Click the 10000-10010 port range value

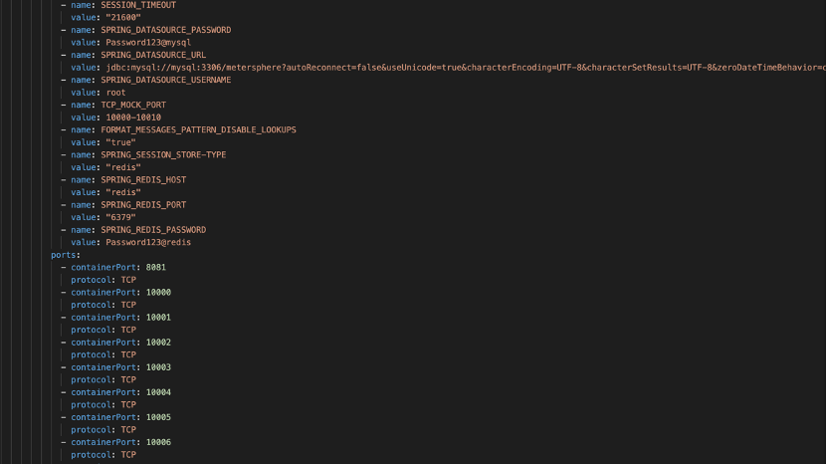click(133, 117)
